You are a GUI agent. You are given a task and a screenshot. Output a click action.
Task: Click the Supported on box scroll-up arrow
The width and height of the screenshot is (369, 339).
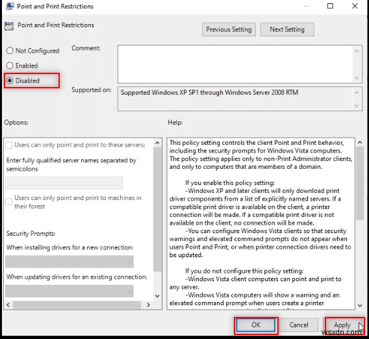coord(357,93)
